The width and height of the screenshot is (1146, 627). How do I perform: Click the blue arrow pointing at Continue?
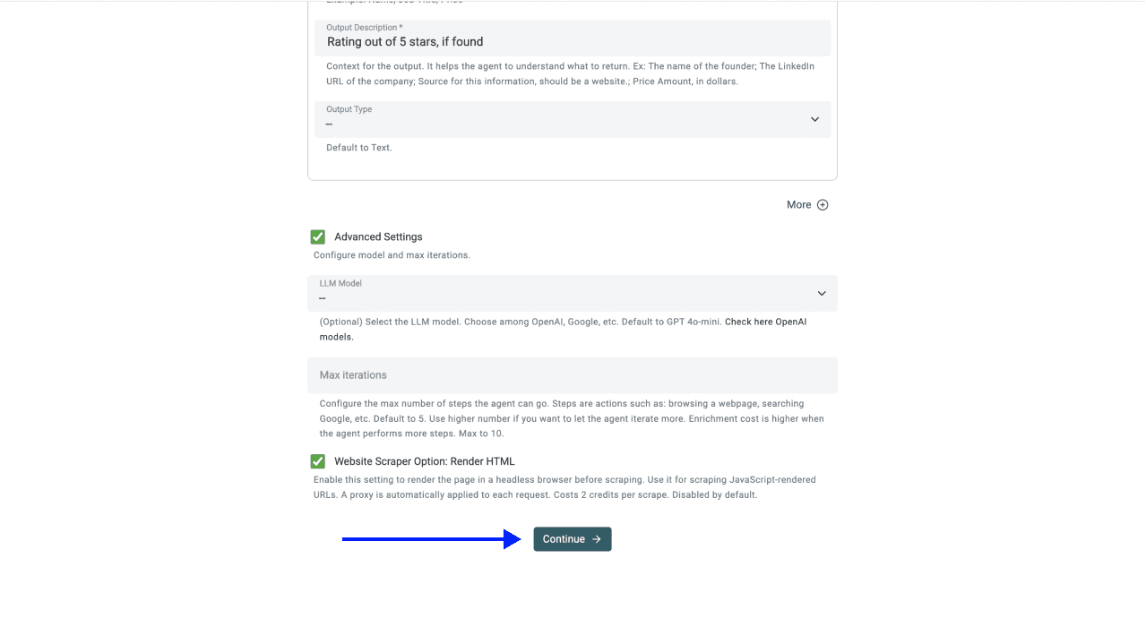[430, 538]
